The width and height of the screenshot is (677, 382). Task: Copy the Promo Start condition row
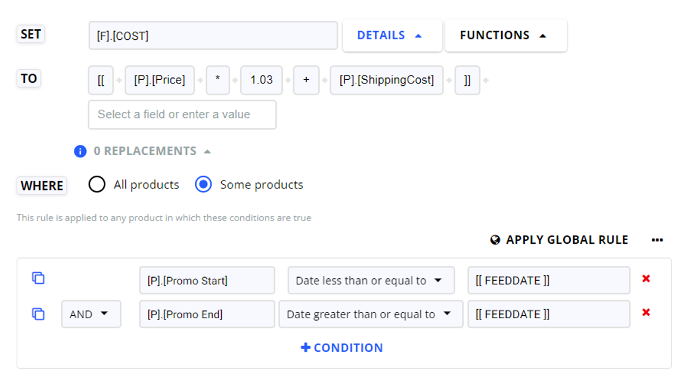point(38,278)
